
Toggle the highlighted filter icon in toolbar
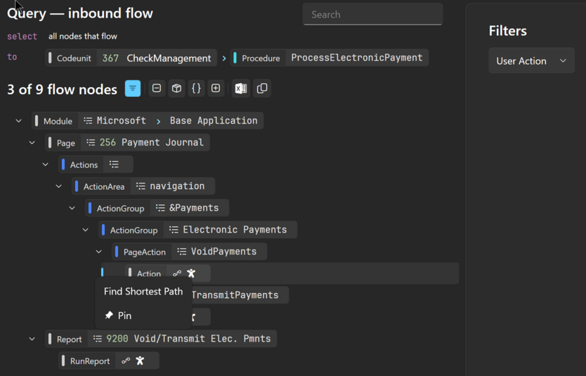click(x=133, y=89)
